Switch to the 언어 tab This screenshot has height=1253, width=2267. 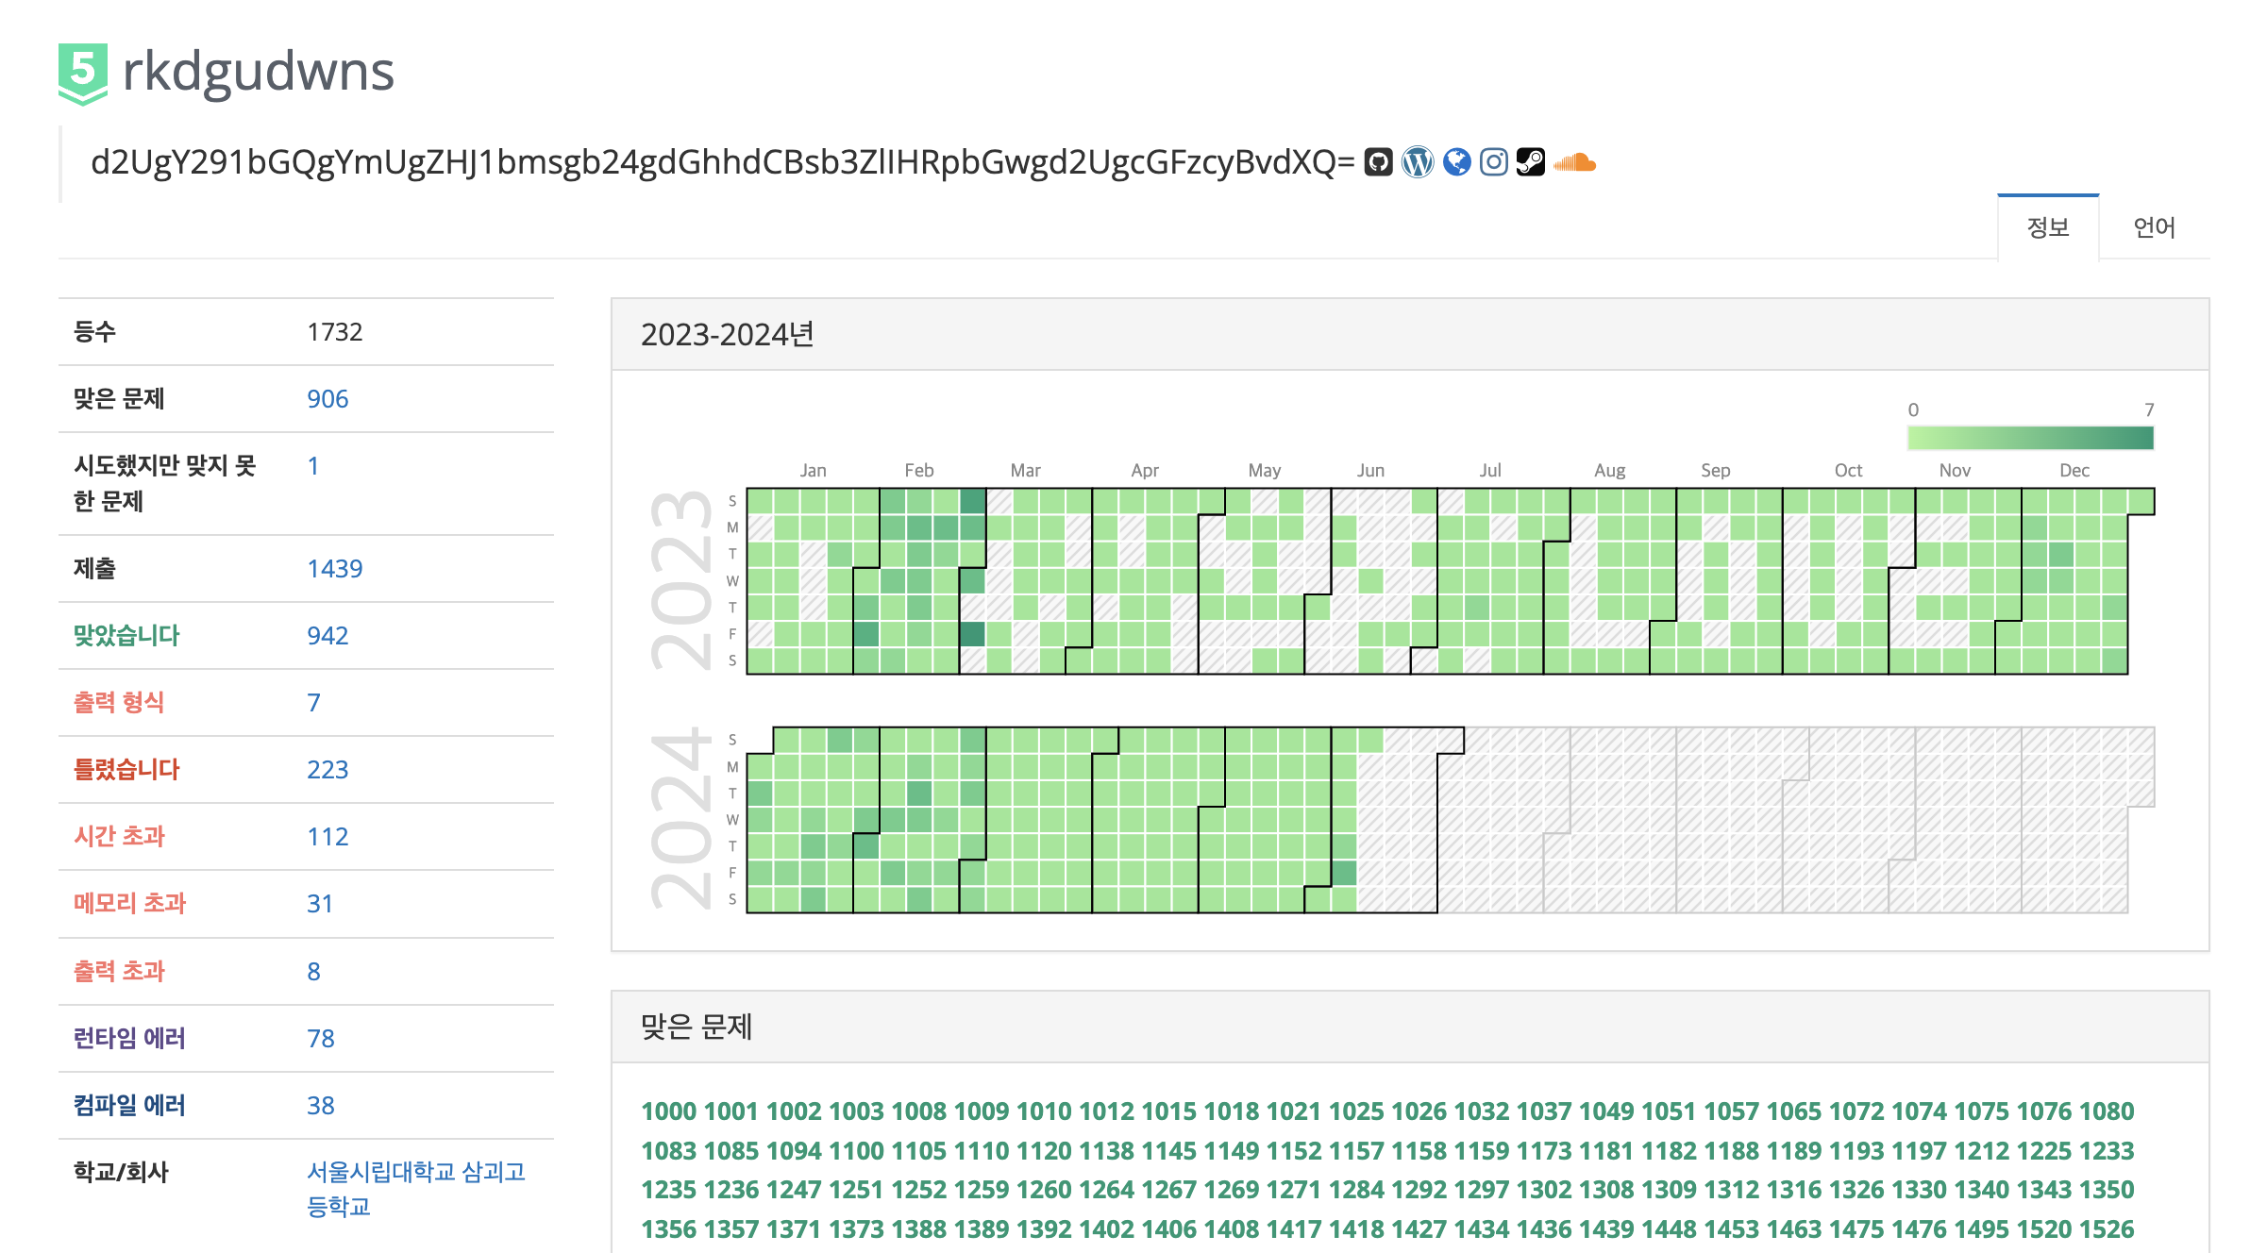coord(2154,227)
